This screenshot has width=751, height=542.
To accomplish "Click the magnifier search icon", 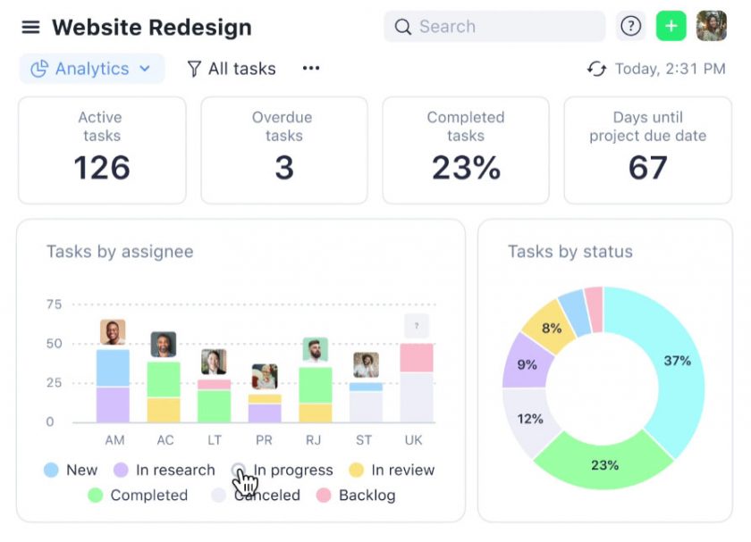I will [403, 27].
